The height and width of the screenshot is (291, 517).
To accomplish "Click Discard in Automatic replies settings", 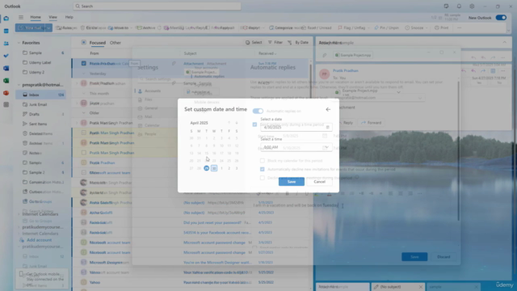I will point(443,257).
